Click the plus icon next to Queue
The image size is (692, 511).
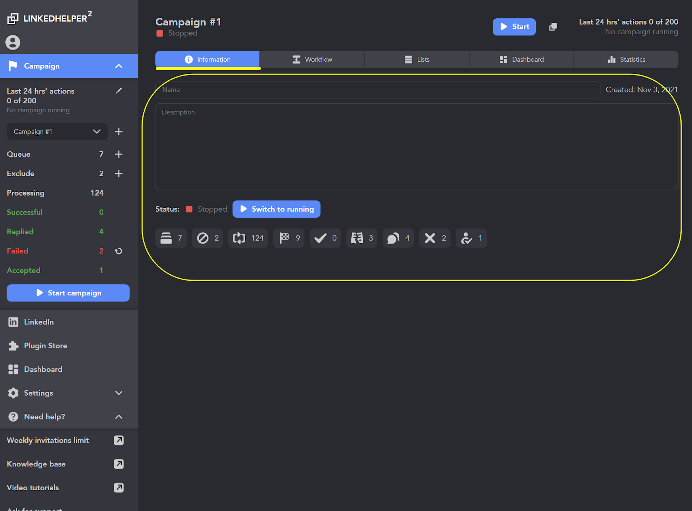[x=119, y=154]
